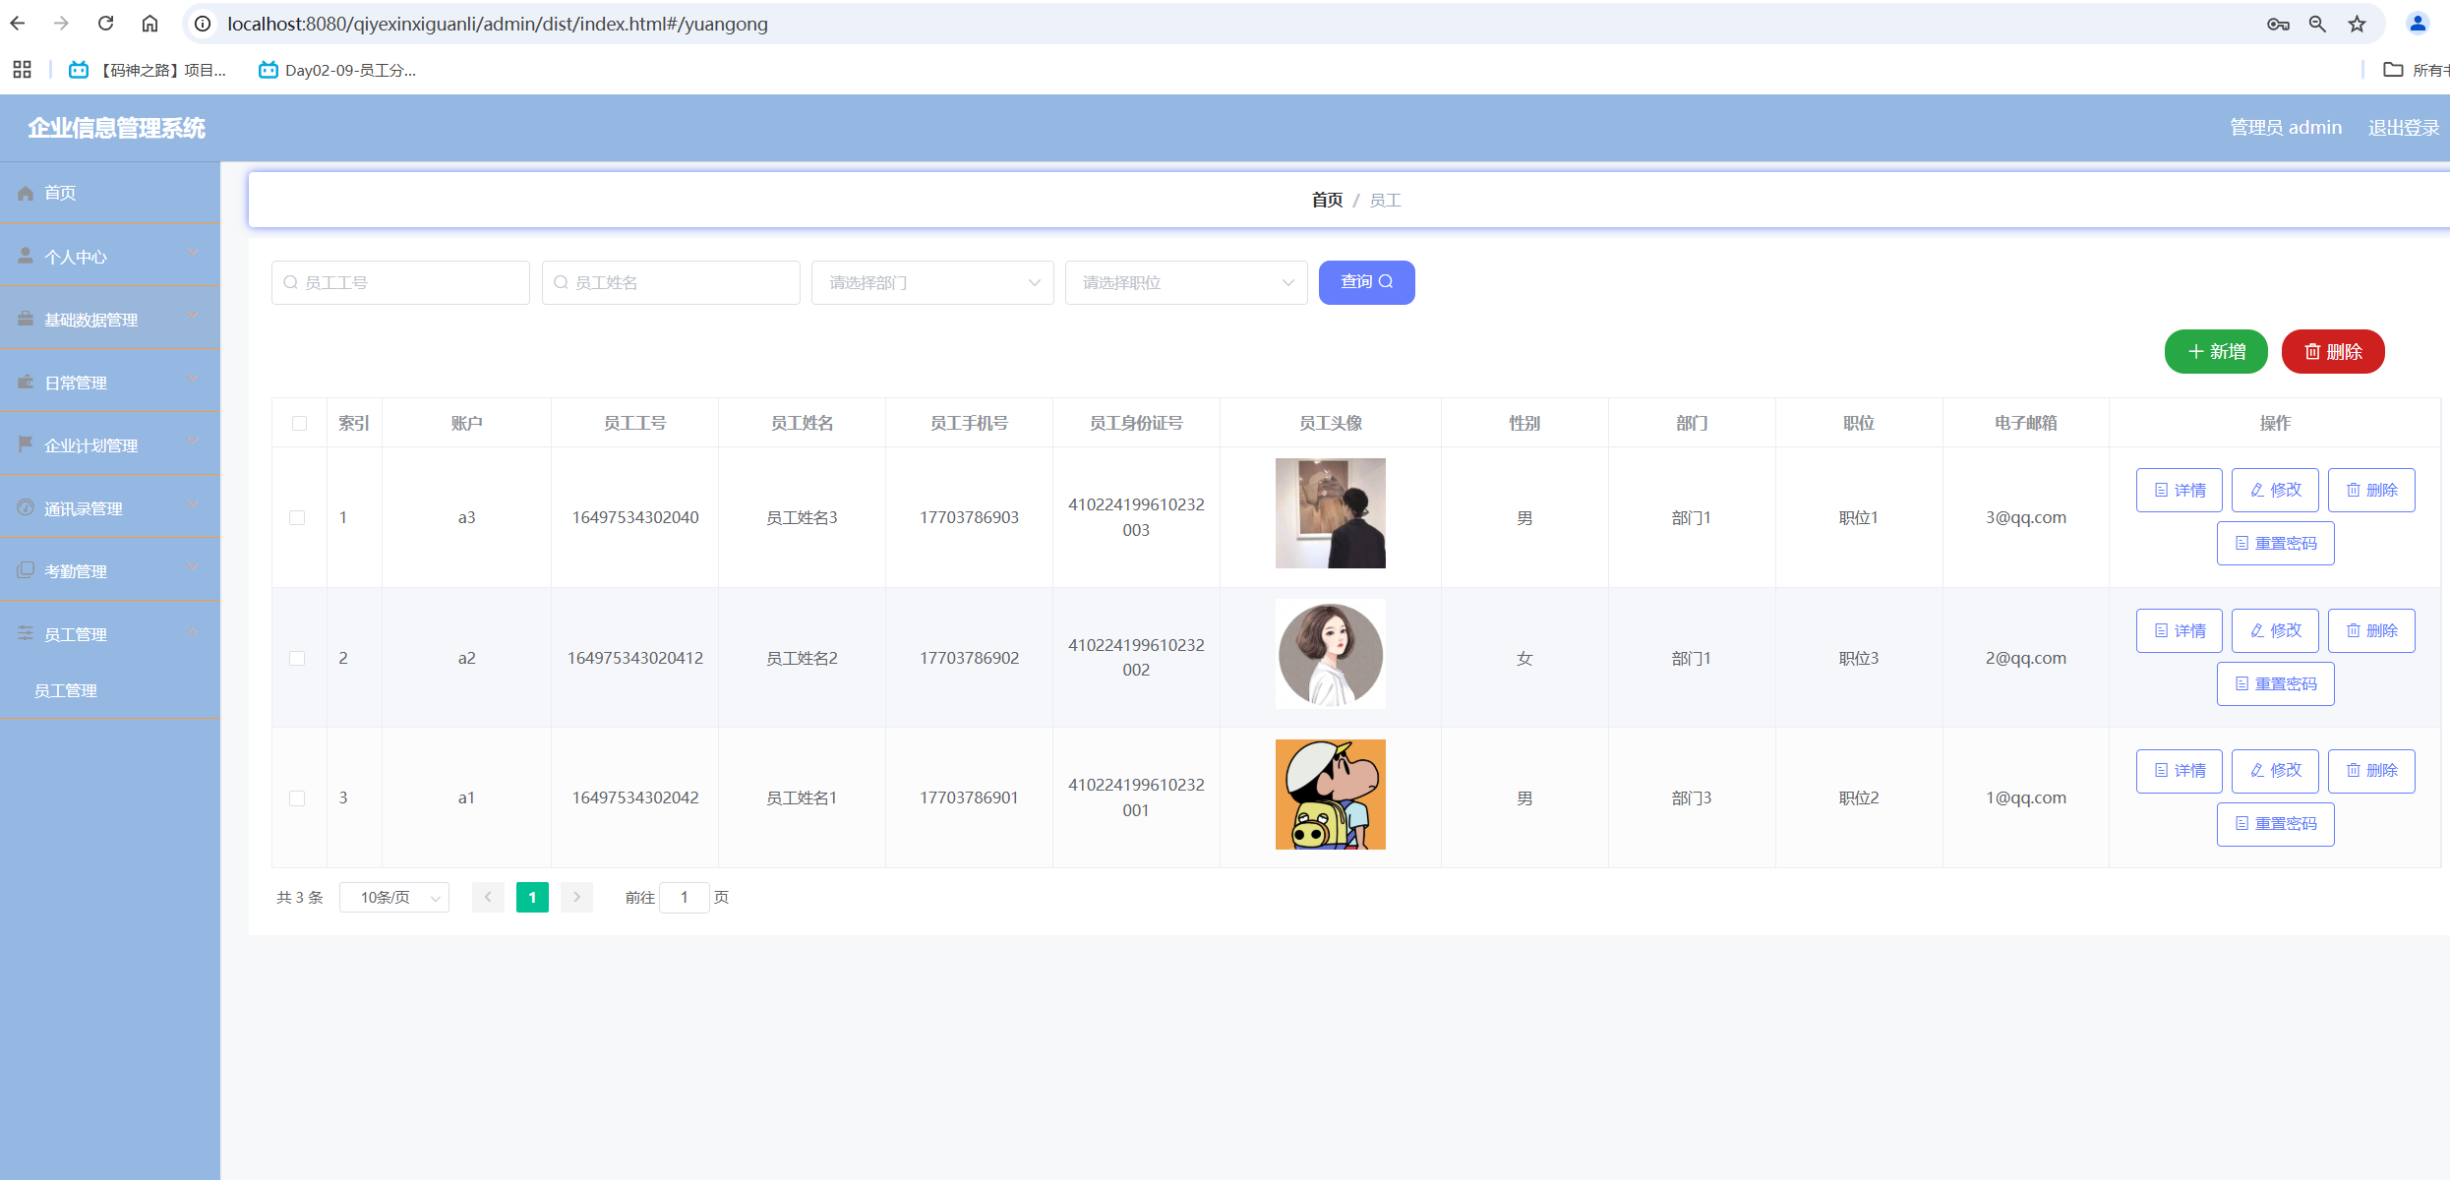This screenshot has height=1180, width=2450.
Task: Open the browser profile avatar icon
Action: coord(2418,24)
